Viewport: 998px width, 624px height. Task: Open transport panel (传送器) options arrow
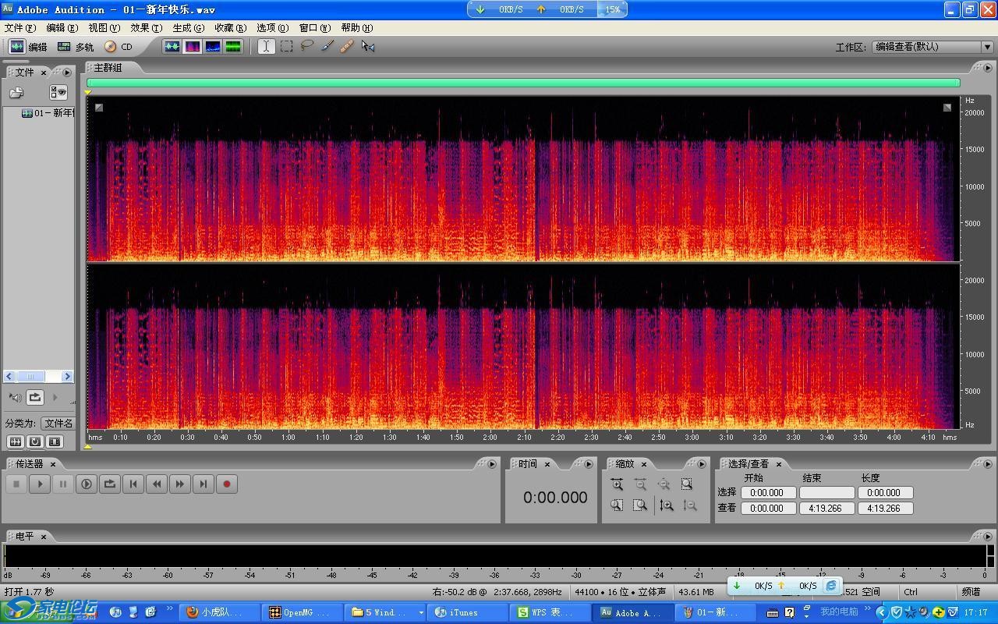(492, 464)
